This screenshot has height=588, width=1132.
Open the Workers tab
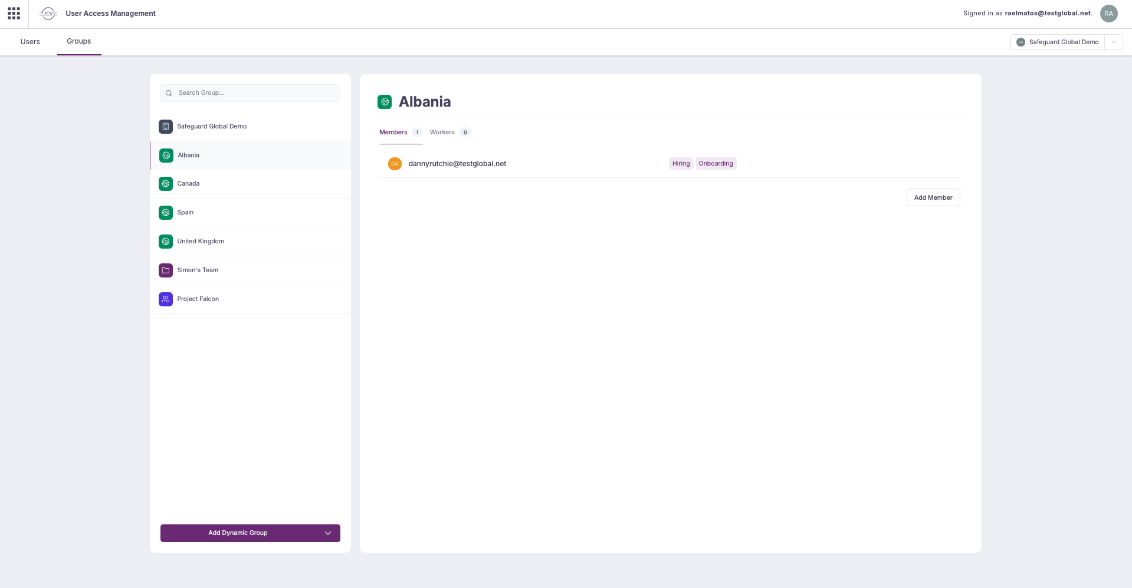[442, 133]
